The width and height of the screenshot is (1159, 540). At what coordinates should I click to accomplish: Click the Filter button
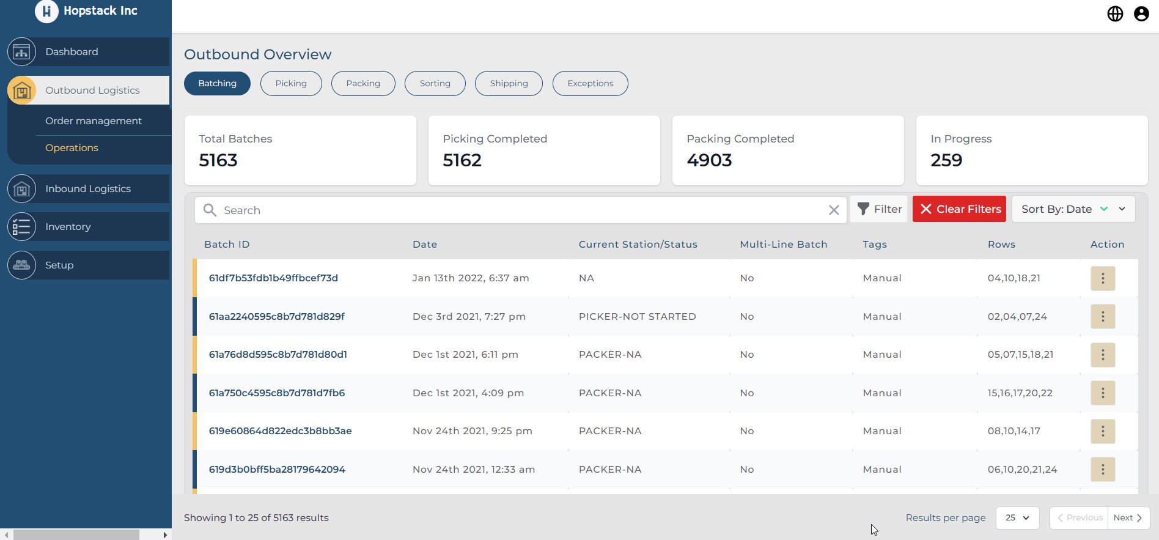click(x=879, y=209)
